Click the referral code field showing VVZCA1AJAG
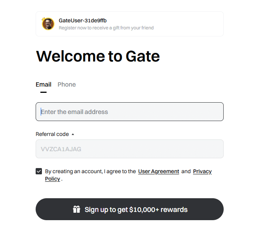The width and height of the screenshot is (264, 228). (130, 149)
